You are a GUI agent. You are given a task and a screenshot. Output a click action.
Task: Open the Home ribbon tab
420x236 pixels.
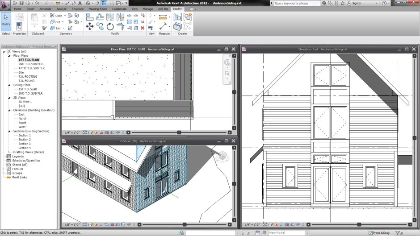18,9
